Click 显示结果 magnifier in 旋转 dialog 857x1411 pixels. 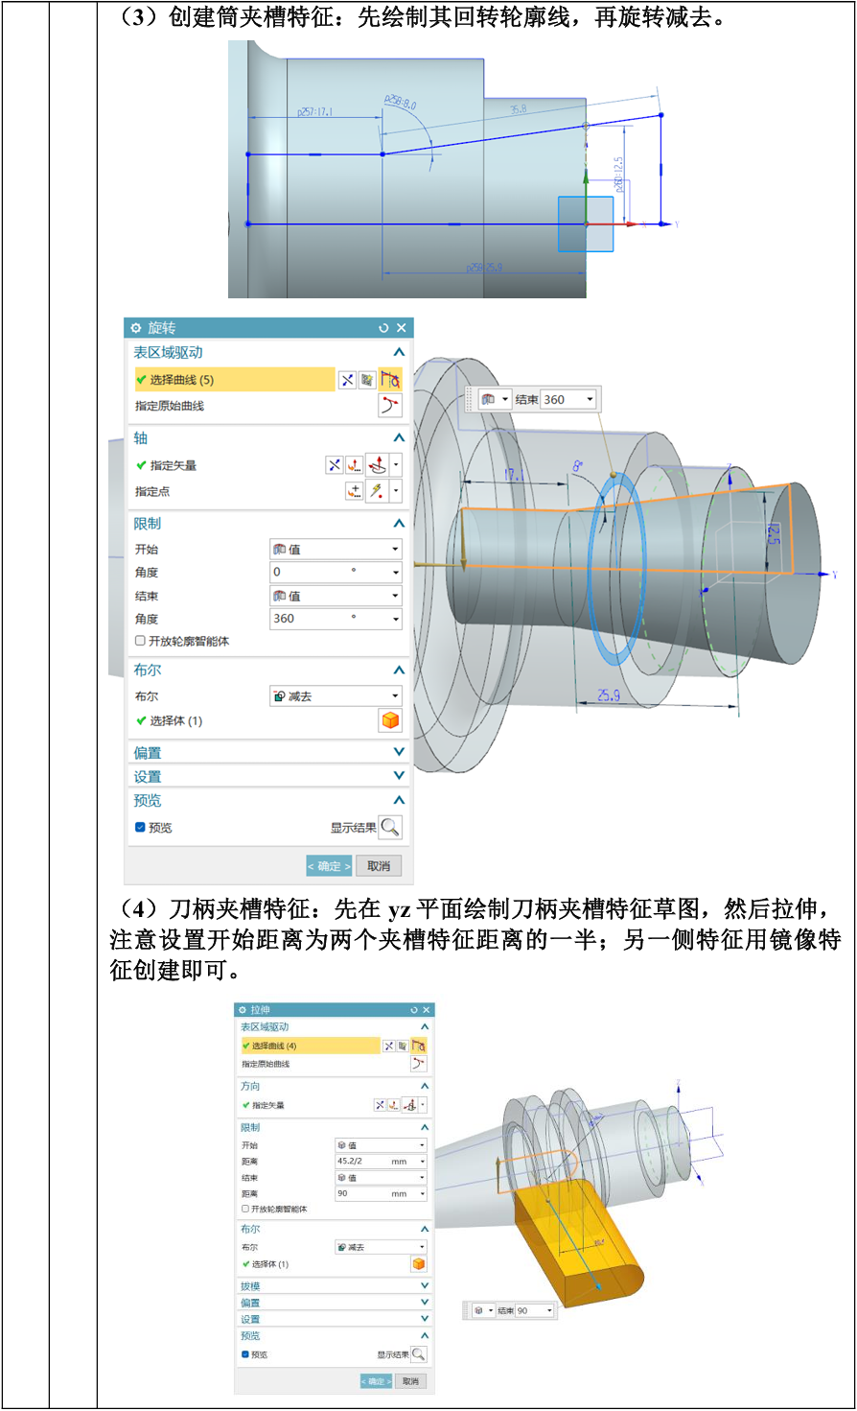(x=390, y=827)
